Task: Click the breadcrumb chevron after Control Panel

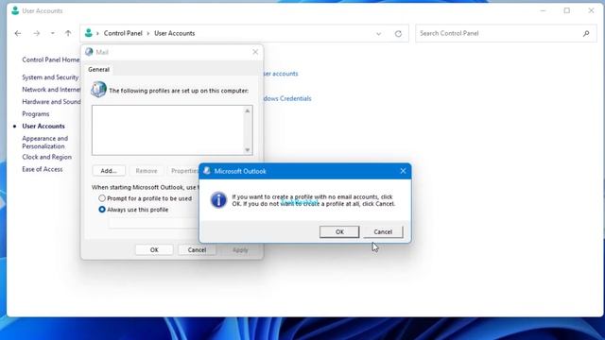Action: pyautogui.click(x=148, y=34)
